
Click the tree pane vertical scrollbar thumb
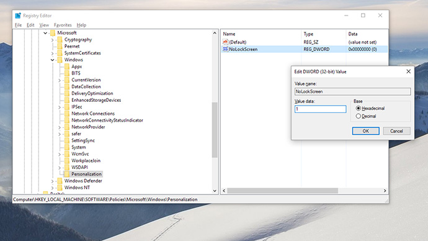(x=215, y=130)
